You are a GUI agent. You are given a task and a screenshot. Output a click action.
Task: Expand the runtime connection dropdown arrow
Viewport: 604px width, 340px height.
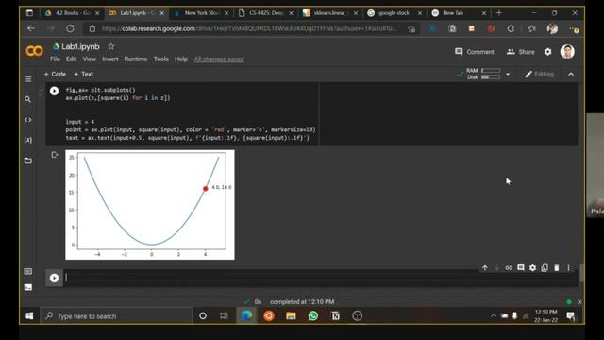tap(508, 74)
